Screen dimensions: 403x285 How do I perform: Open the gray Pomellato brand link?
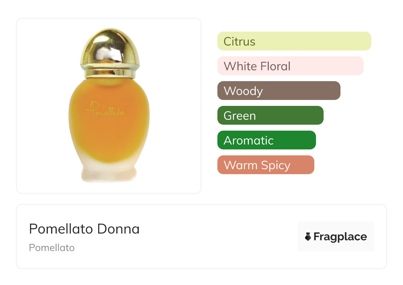pos(52,248)
